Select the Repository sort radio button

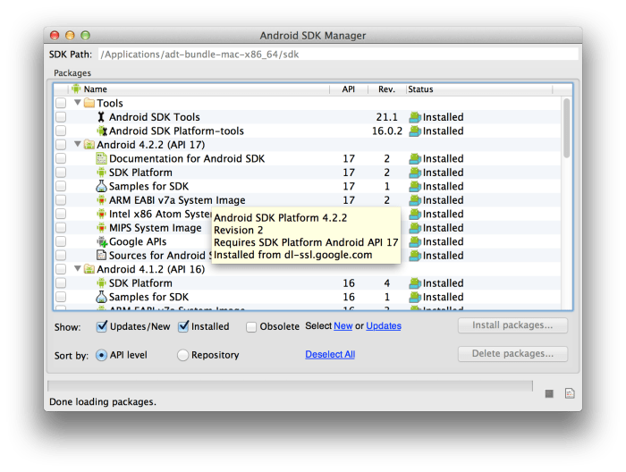tap(182, 355)
